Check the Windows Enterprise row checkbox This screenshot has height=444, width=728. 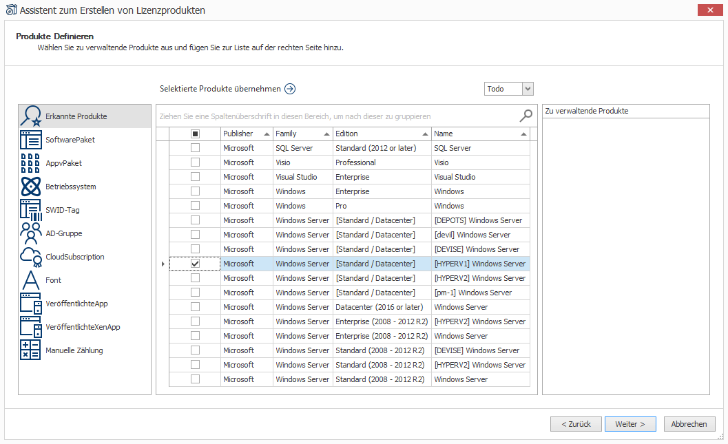[195, 191]
